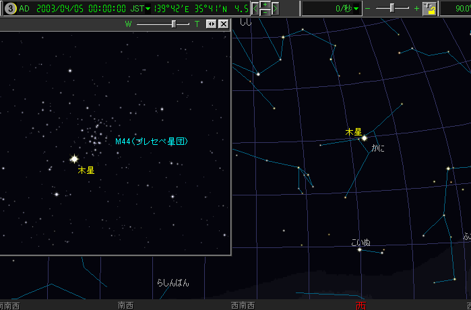
Task: Click the 90.0° field of view value
Action: pos(458,8)
